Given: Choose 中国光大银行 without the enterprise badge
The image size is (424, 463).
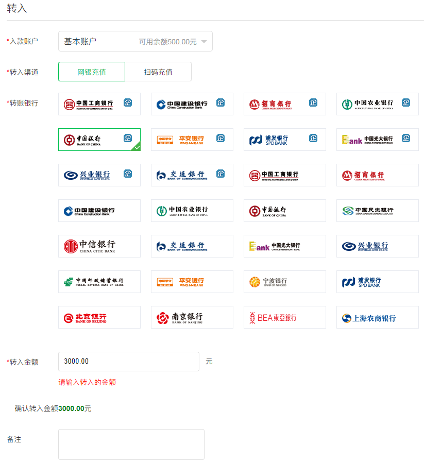Looking at the screenshot, I should tap(285, 246).
